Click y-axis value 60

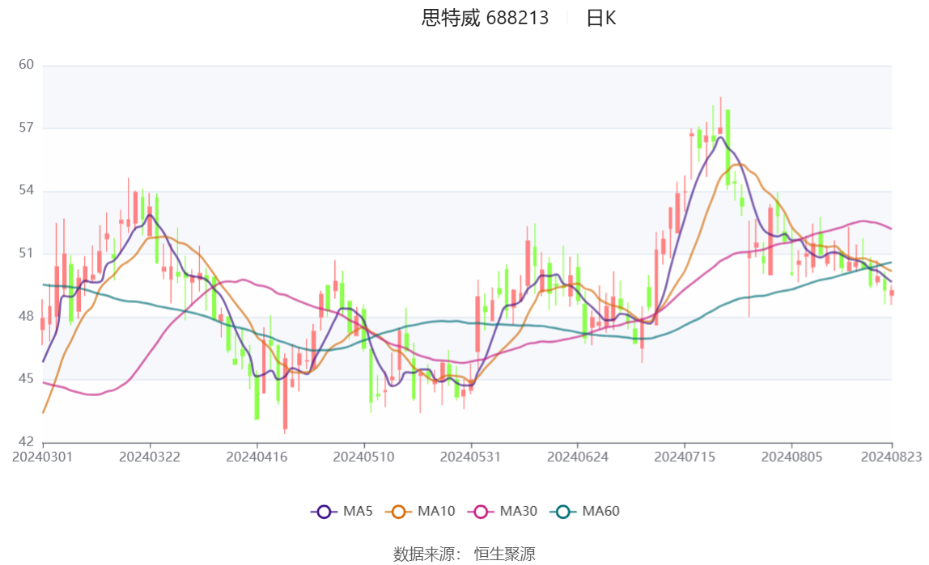pyautogui.click(x=26, y=65)
